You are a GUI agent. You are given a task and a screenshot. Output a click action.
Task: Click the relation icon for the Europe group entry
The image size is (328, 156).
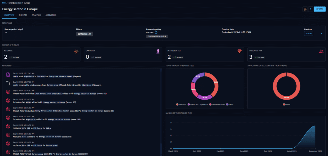[x=8, y=83]
